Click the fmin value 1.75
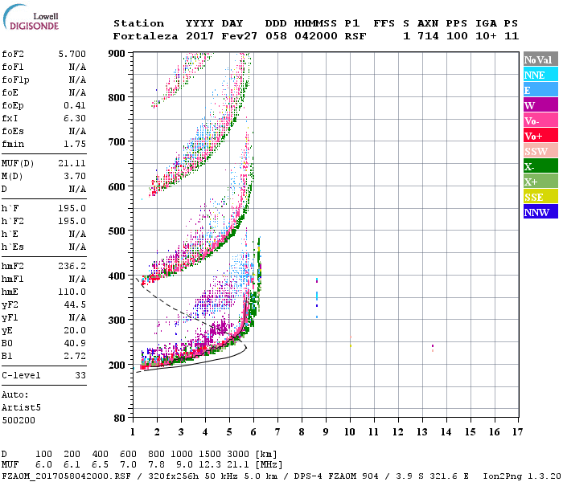The height and width of the screenshot is (482, 563). (75, 144)
